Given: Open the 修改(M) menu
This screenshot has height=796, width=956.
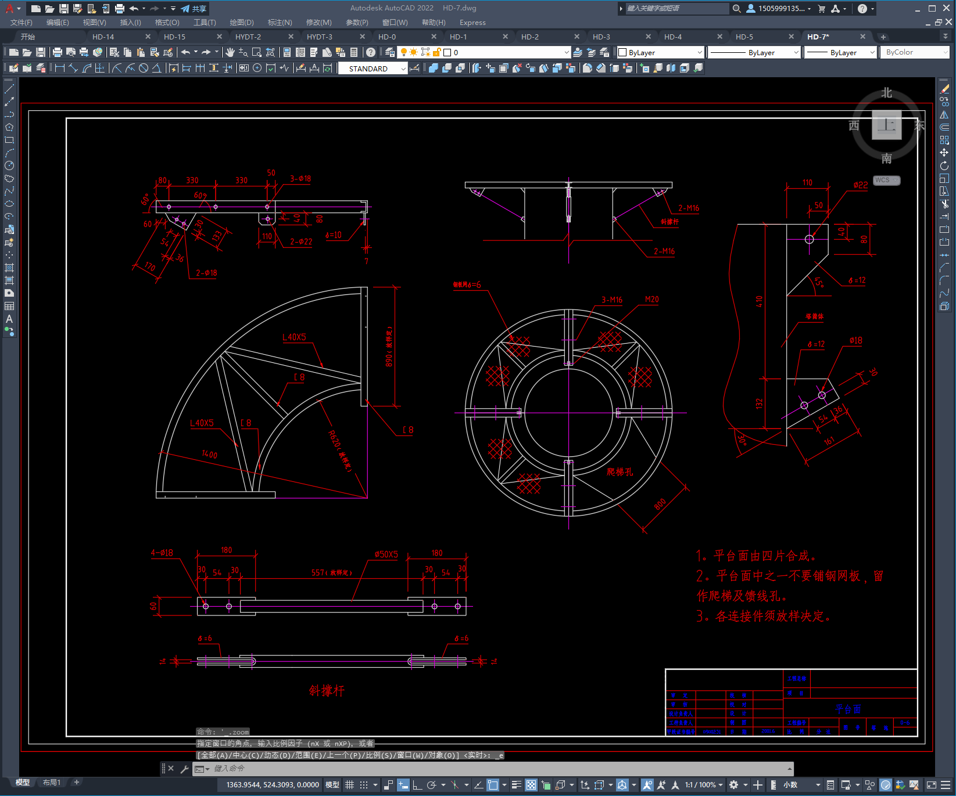Looking at the screenshot, I should tap(319, 23).
